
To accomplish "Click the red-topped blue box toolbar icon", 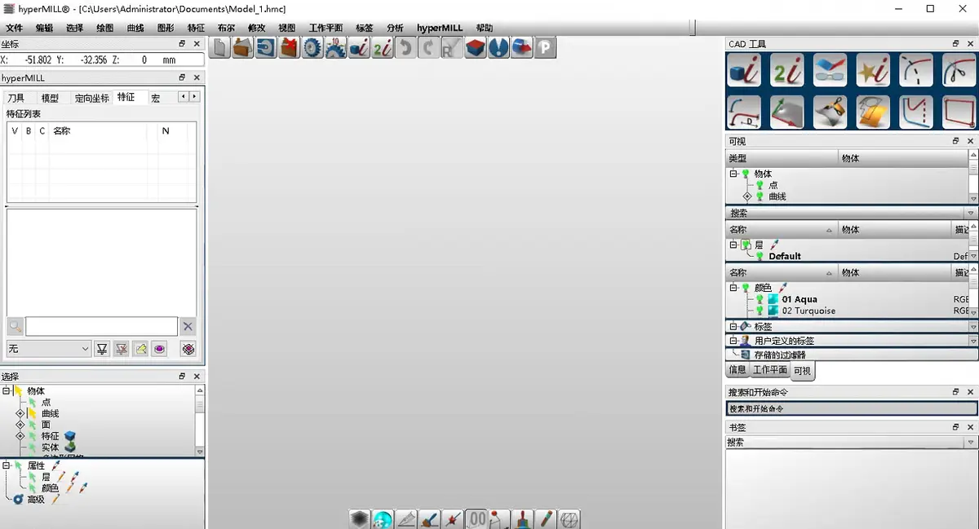I will (x=476, y=47).
